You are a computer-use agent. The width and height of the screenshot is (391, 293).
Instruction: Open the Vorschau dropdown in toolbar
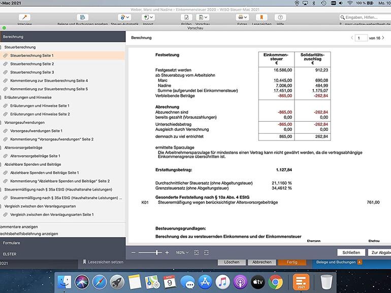pos(202,17)
